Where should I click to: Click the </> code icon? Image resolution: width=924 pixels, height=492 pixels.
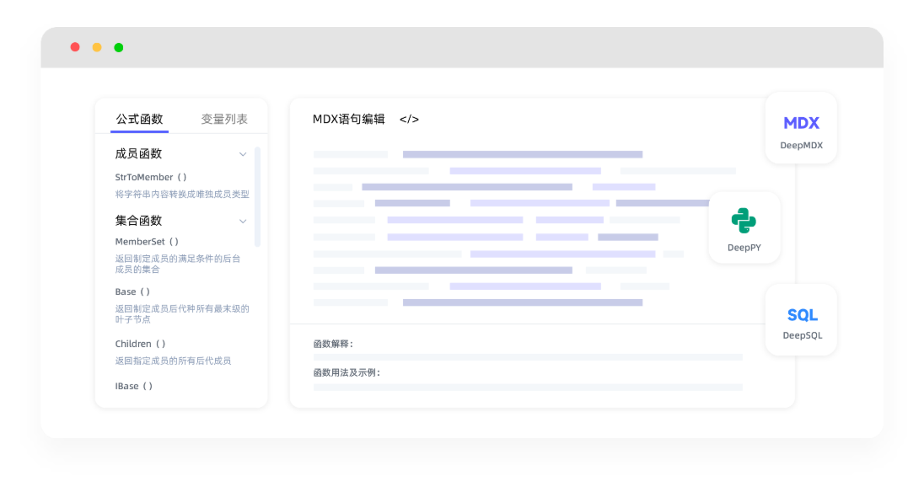coord(409,120)
